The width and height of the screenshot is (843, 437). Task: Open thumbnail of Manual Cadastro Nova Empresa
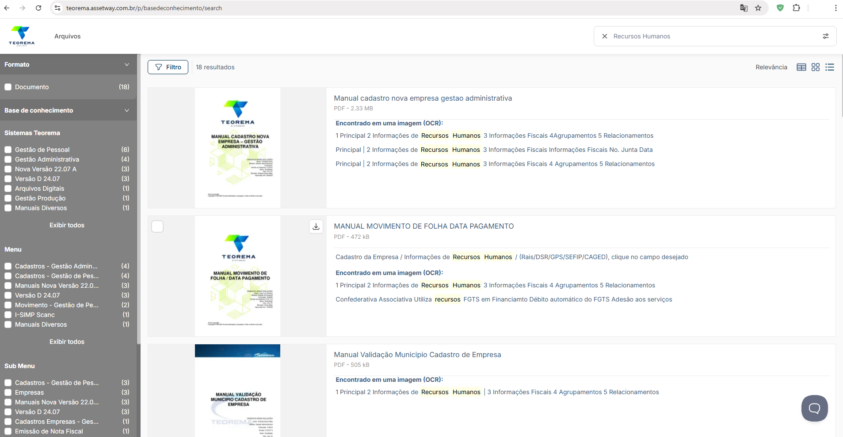coord(237,148)
